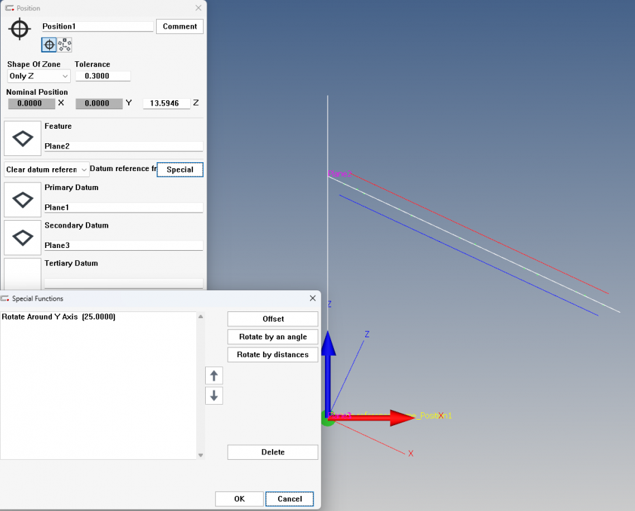Click the Primary Datum Plane1 symbol box
635x511 pixels.
point(22,199)
